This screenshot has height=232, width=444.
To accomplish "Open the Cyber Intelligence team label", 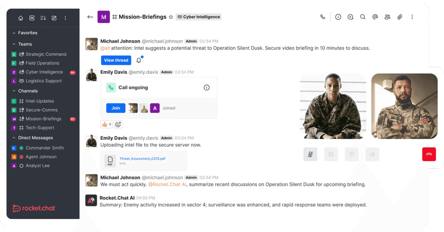I will [198, 17].
